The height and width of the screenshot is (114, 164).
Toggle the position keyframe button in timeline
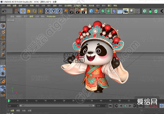pos(162,106)
